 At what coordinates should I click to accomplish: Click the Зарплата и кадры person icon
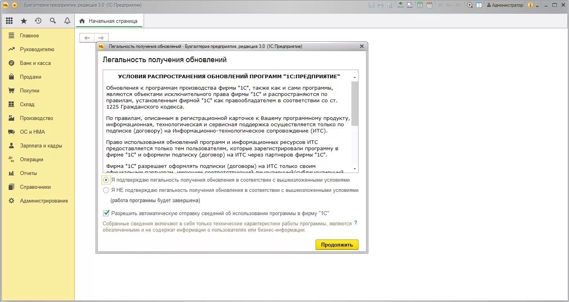(x=11, y=145)
